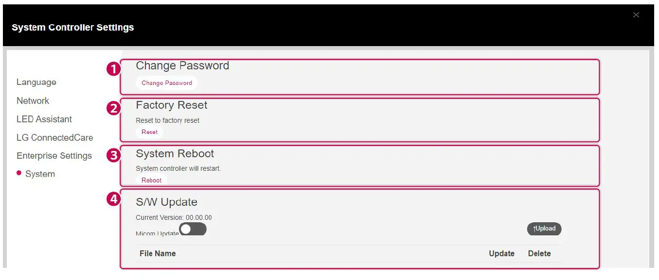The height and width of the screenshot is (280, 659).
Task: Open the Language settings section
Action: coord(36,82)
